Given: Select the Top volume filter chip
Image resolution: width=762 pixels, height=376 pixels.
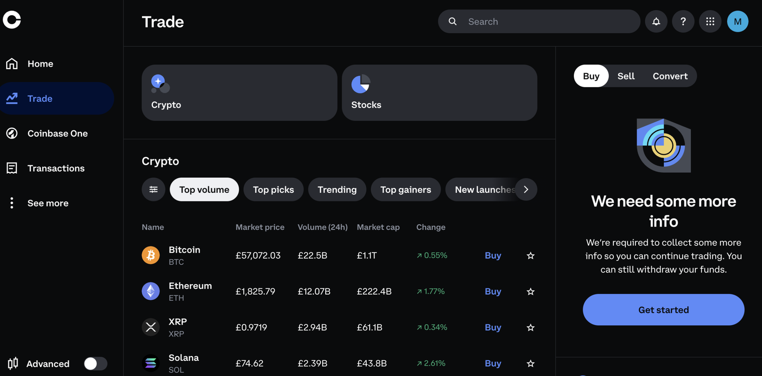Looking at the screenshot, I should click(204, 189).
